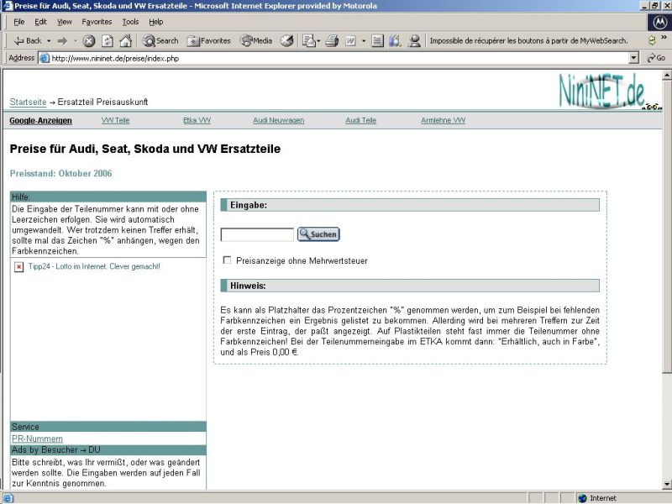
Task: Click the Internet zone icon in status bar
Action: tap(582, 498)
